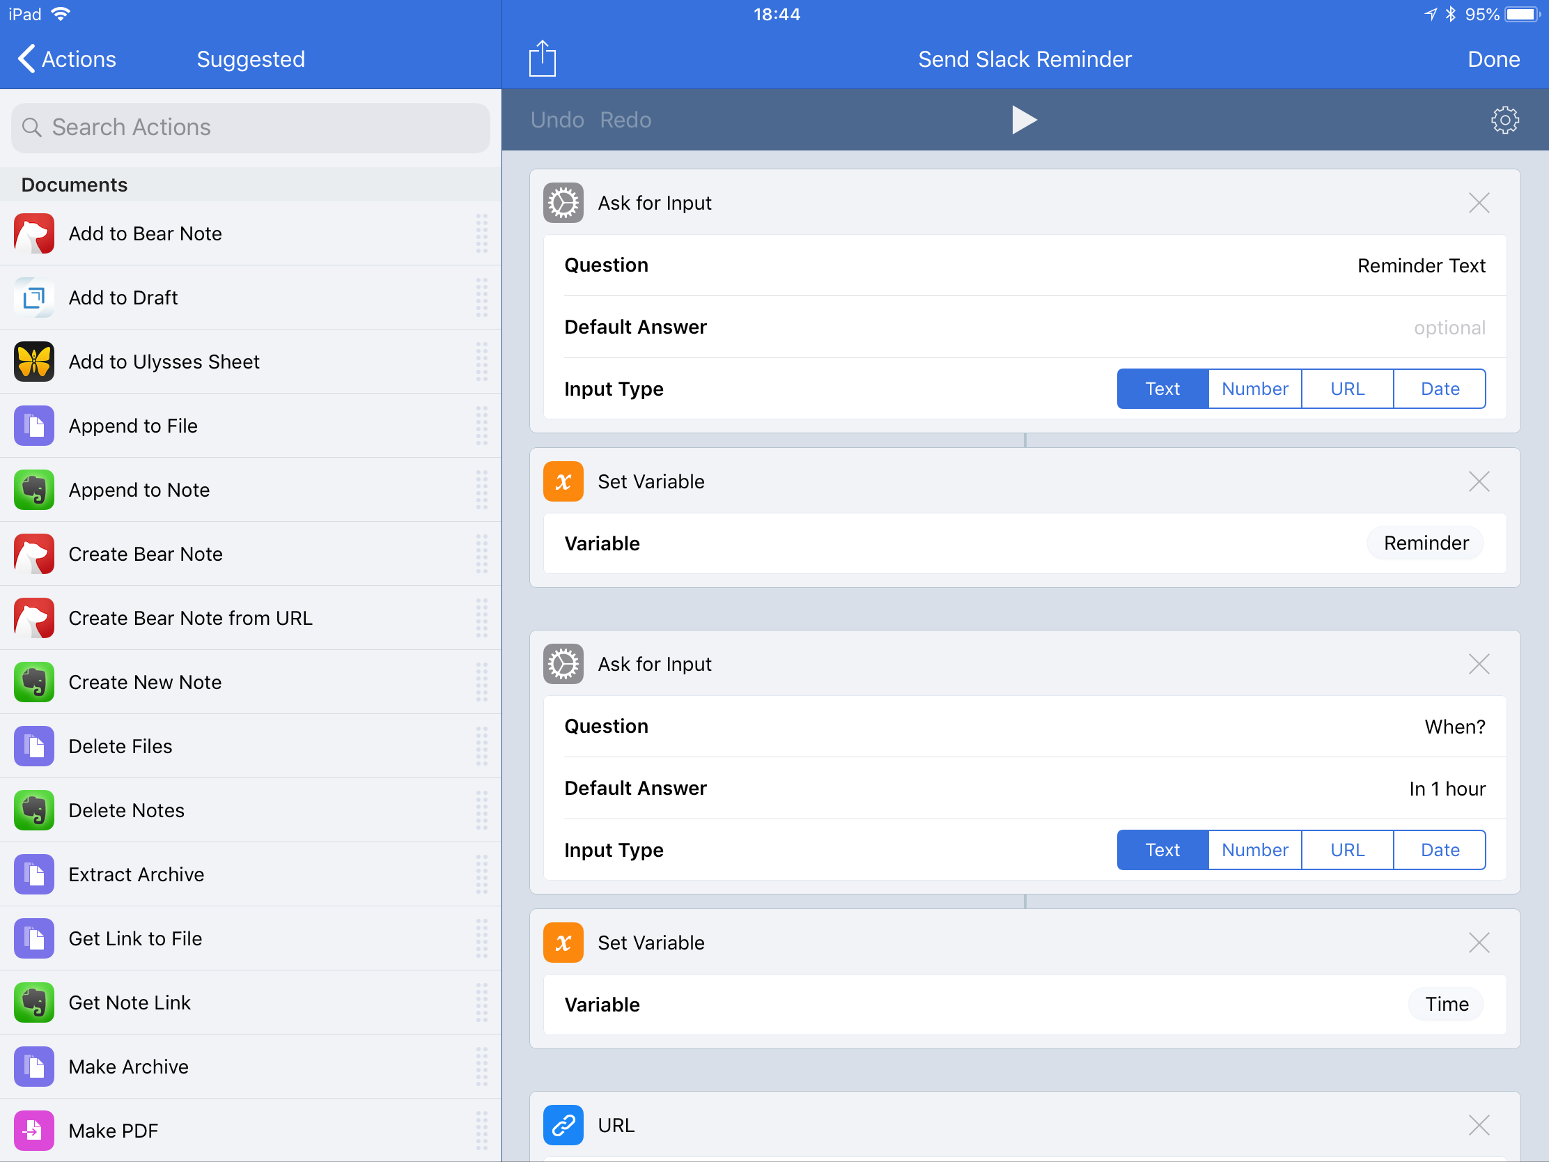Tap the Create New Note icon
Screen dimensions: 1549x1162
click(x=33, y=682)
